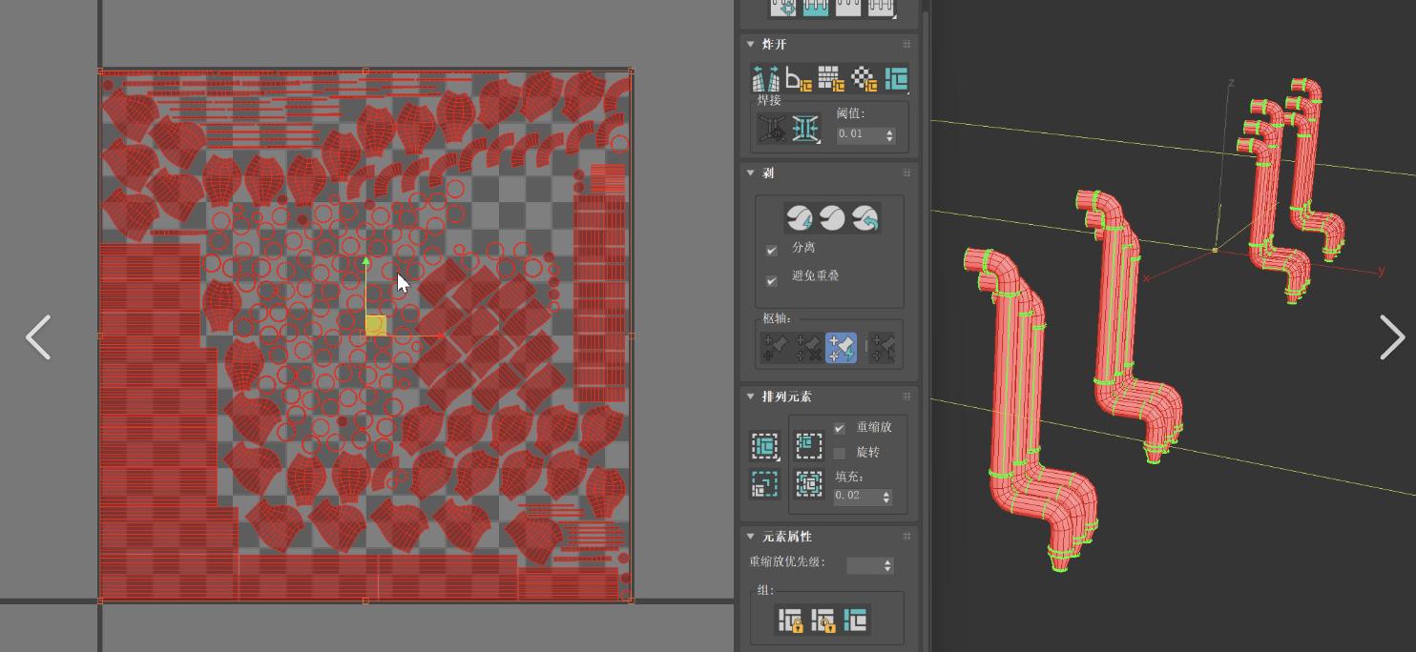Click the Pack Custom icon in 排列元素
This screenshot has width=1416, height=652.
pos(765,445)
